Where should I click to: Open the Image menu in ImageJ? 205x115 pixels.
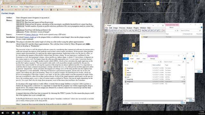point(115,28)
